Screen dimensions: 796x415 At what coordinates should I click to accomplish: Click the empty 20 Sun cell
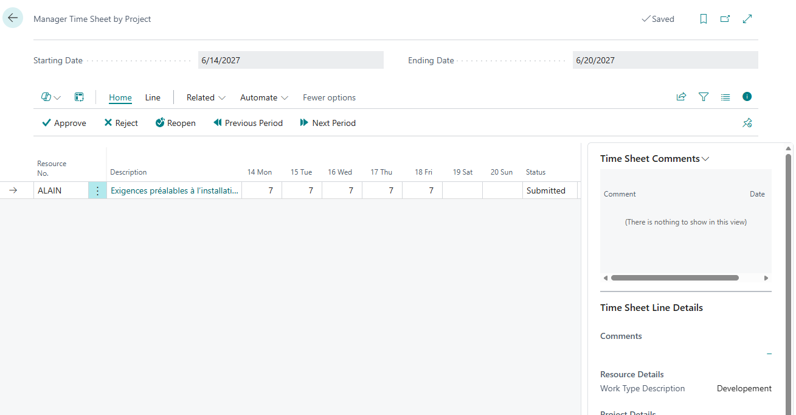coord(502,190)
